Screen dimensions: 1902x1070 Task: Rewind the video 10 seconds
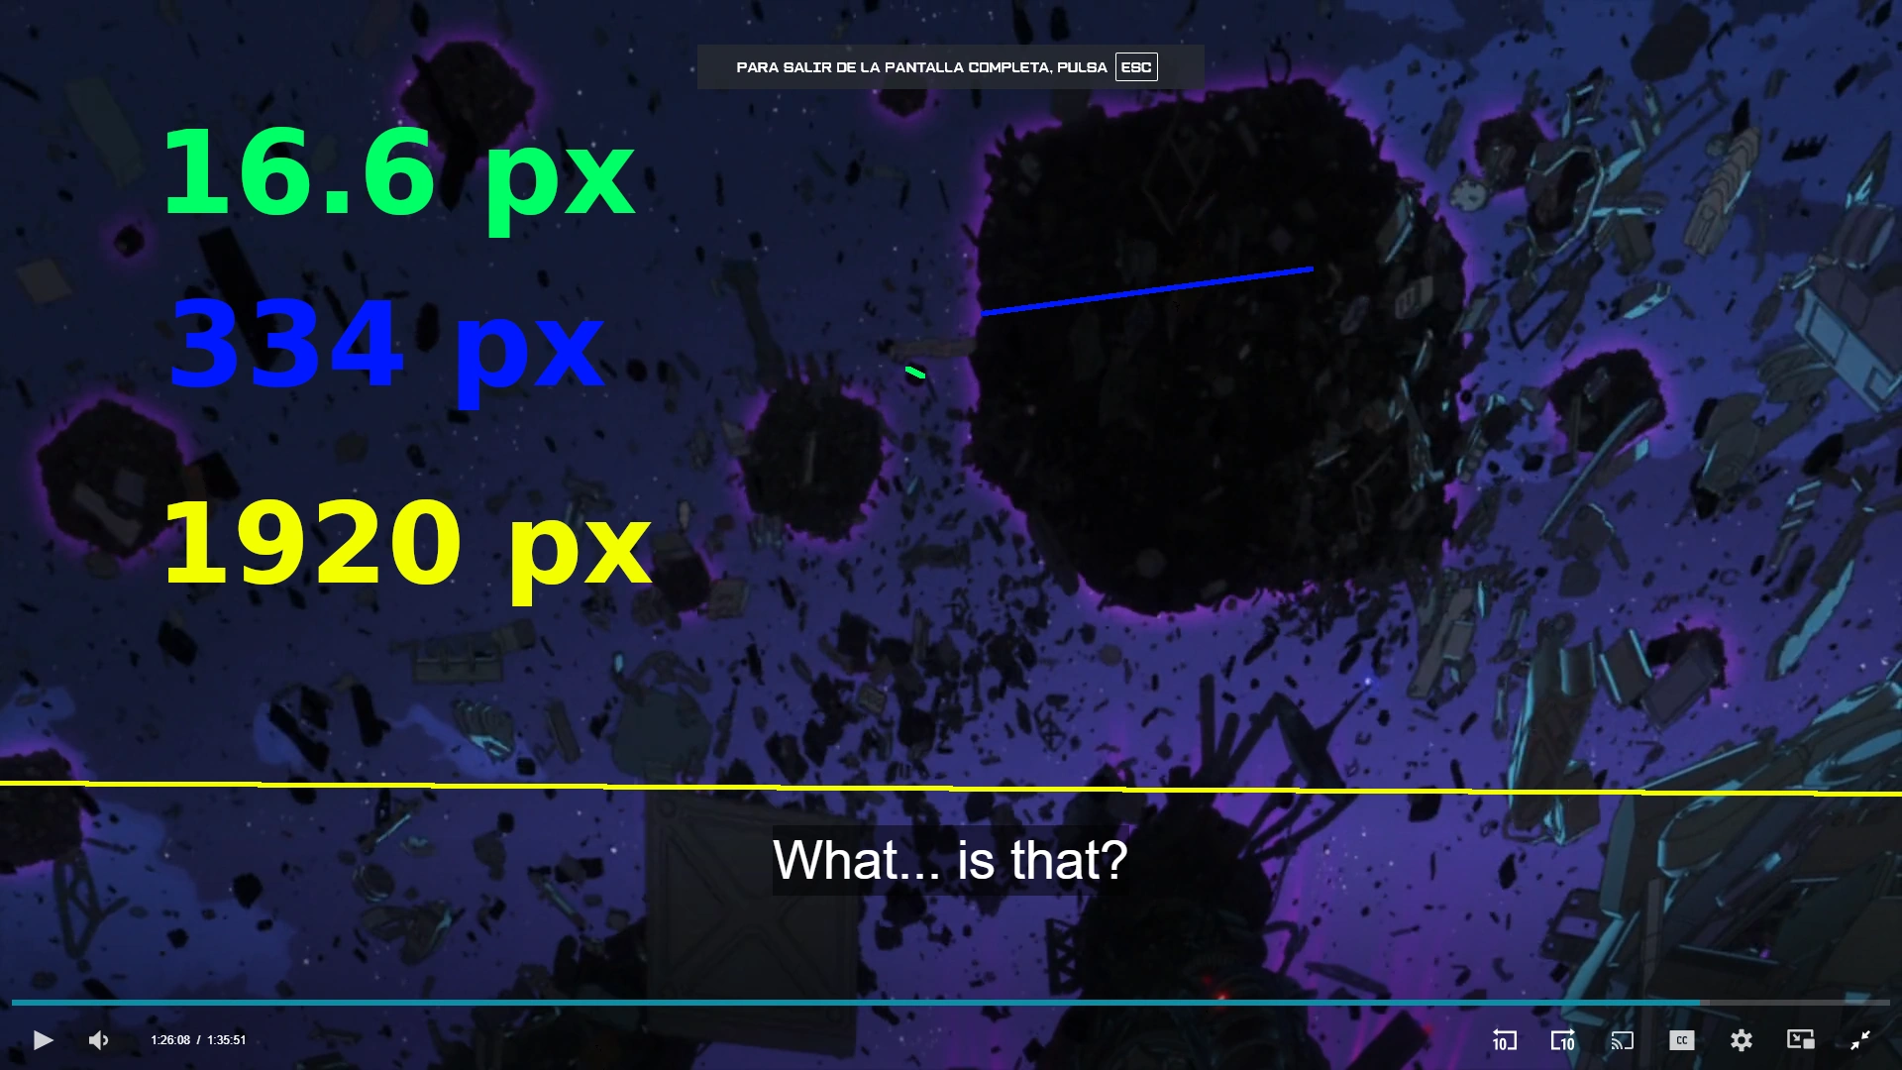coord(1504,1040)
